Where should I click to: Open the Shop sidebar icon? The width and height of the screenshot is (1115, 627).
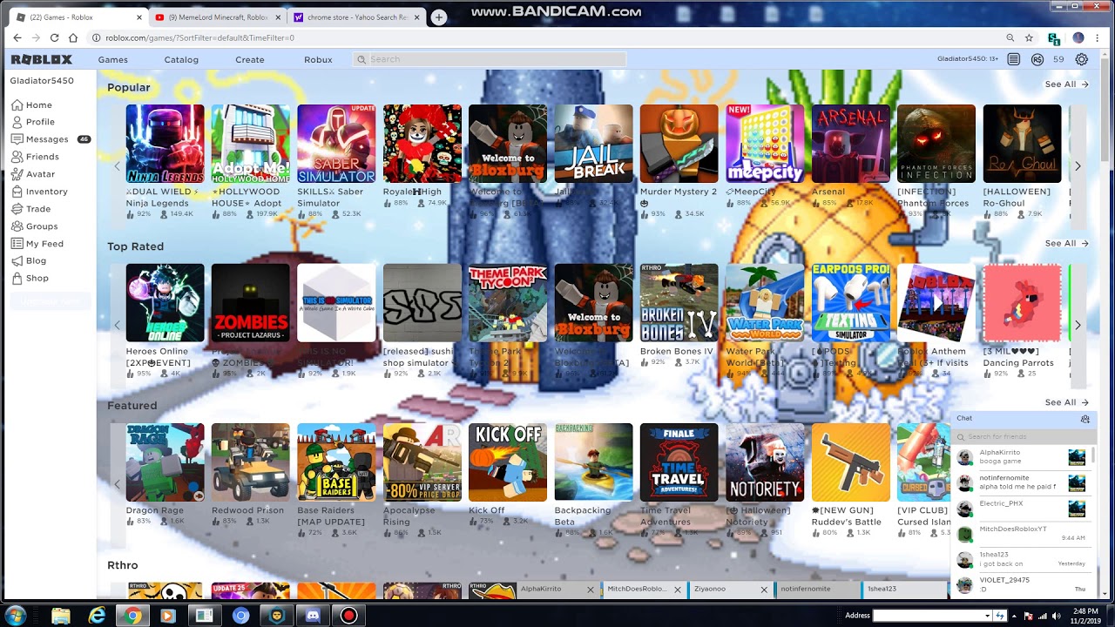(17, 278)
